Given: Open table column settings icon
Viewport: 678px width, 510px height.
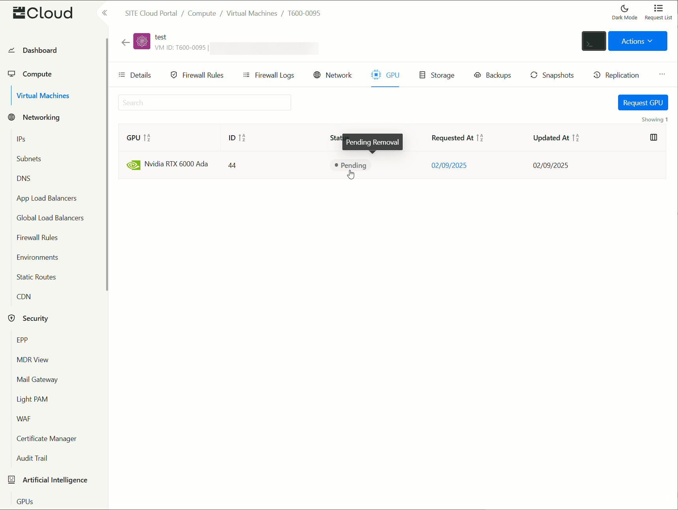Looking at the screenshot, I should pos(653,138).
